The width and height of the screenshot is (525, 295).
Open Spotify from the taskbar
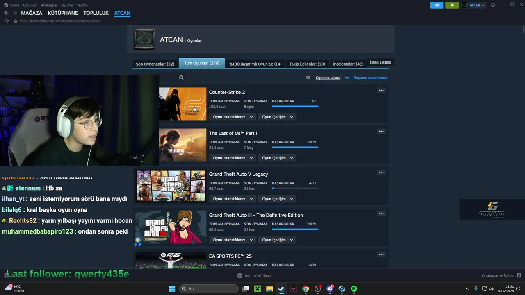coord(354,289)
